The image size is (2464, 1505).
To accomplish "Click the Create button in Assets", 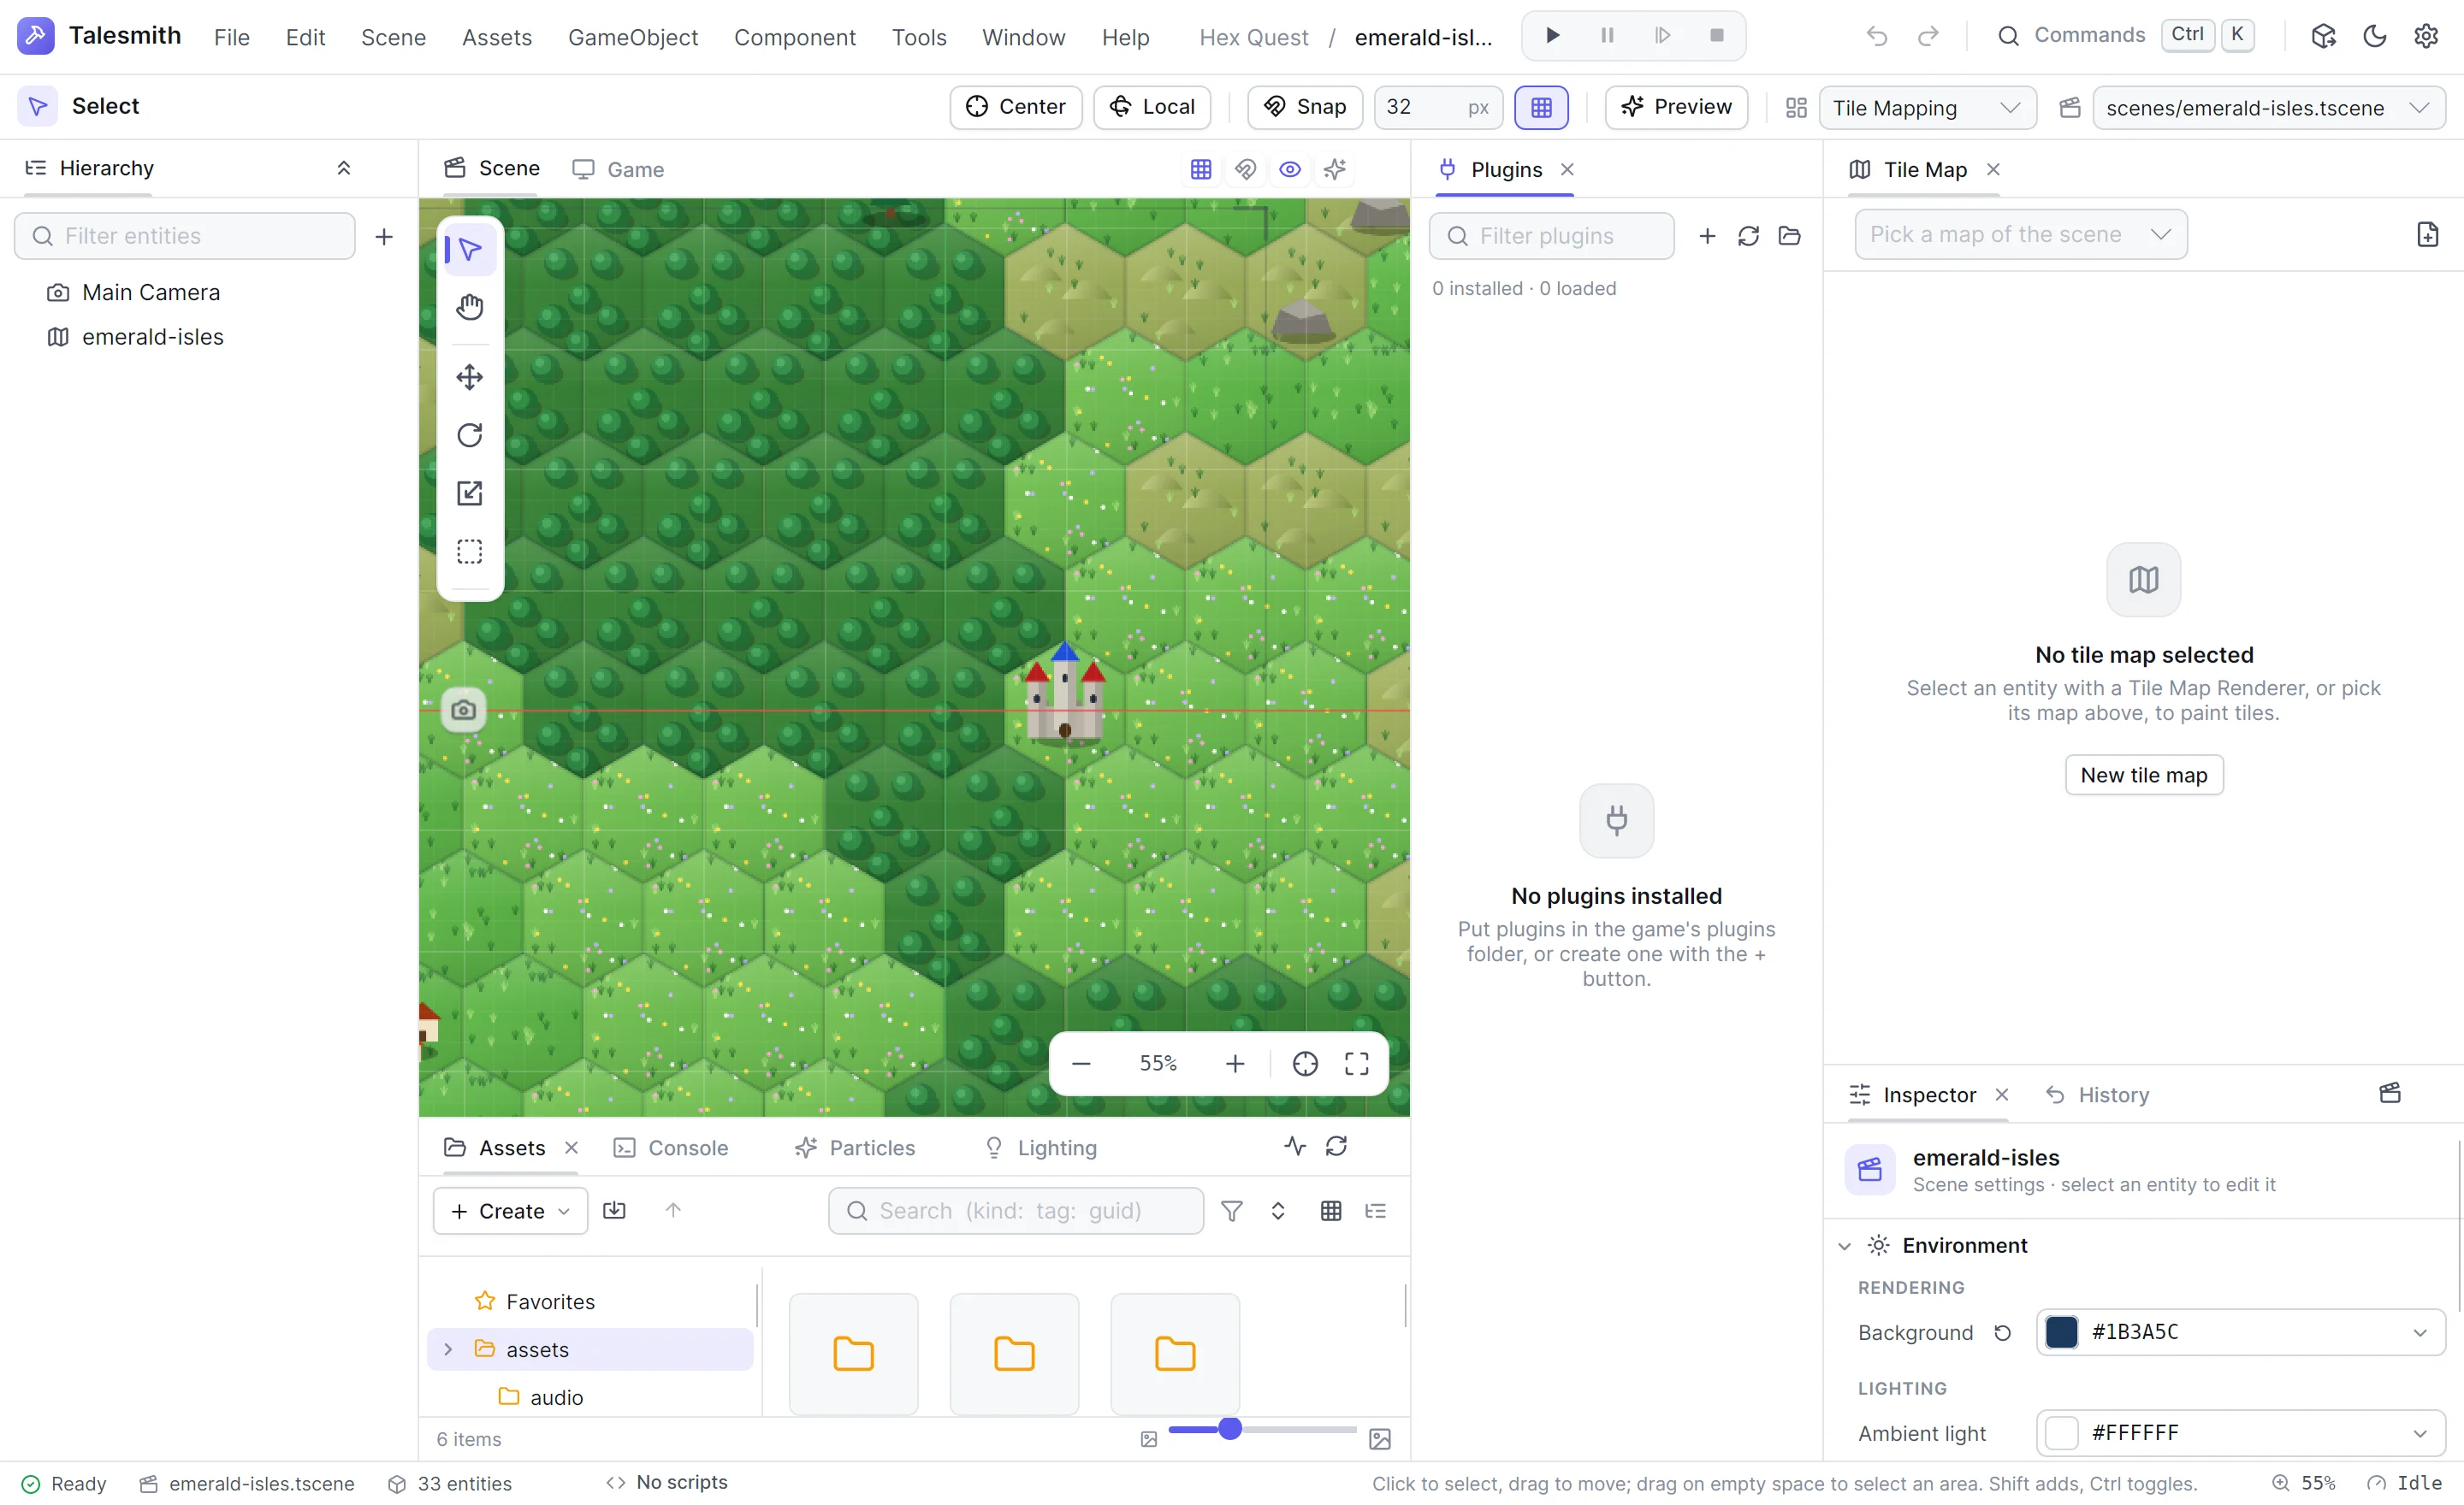I will click(x=510, y=1210).
